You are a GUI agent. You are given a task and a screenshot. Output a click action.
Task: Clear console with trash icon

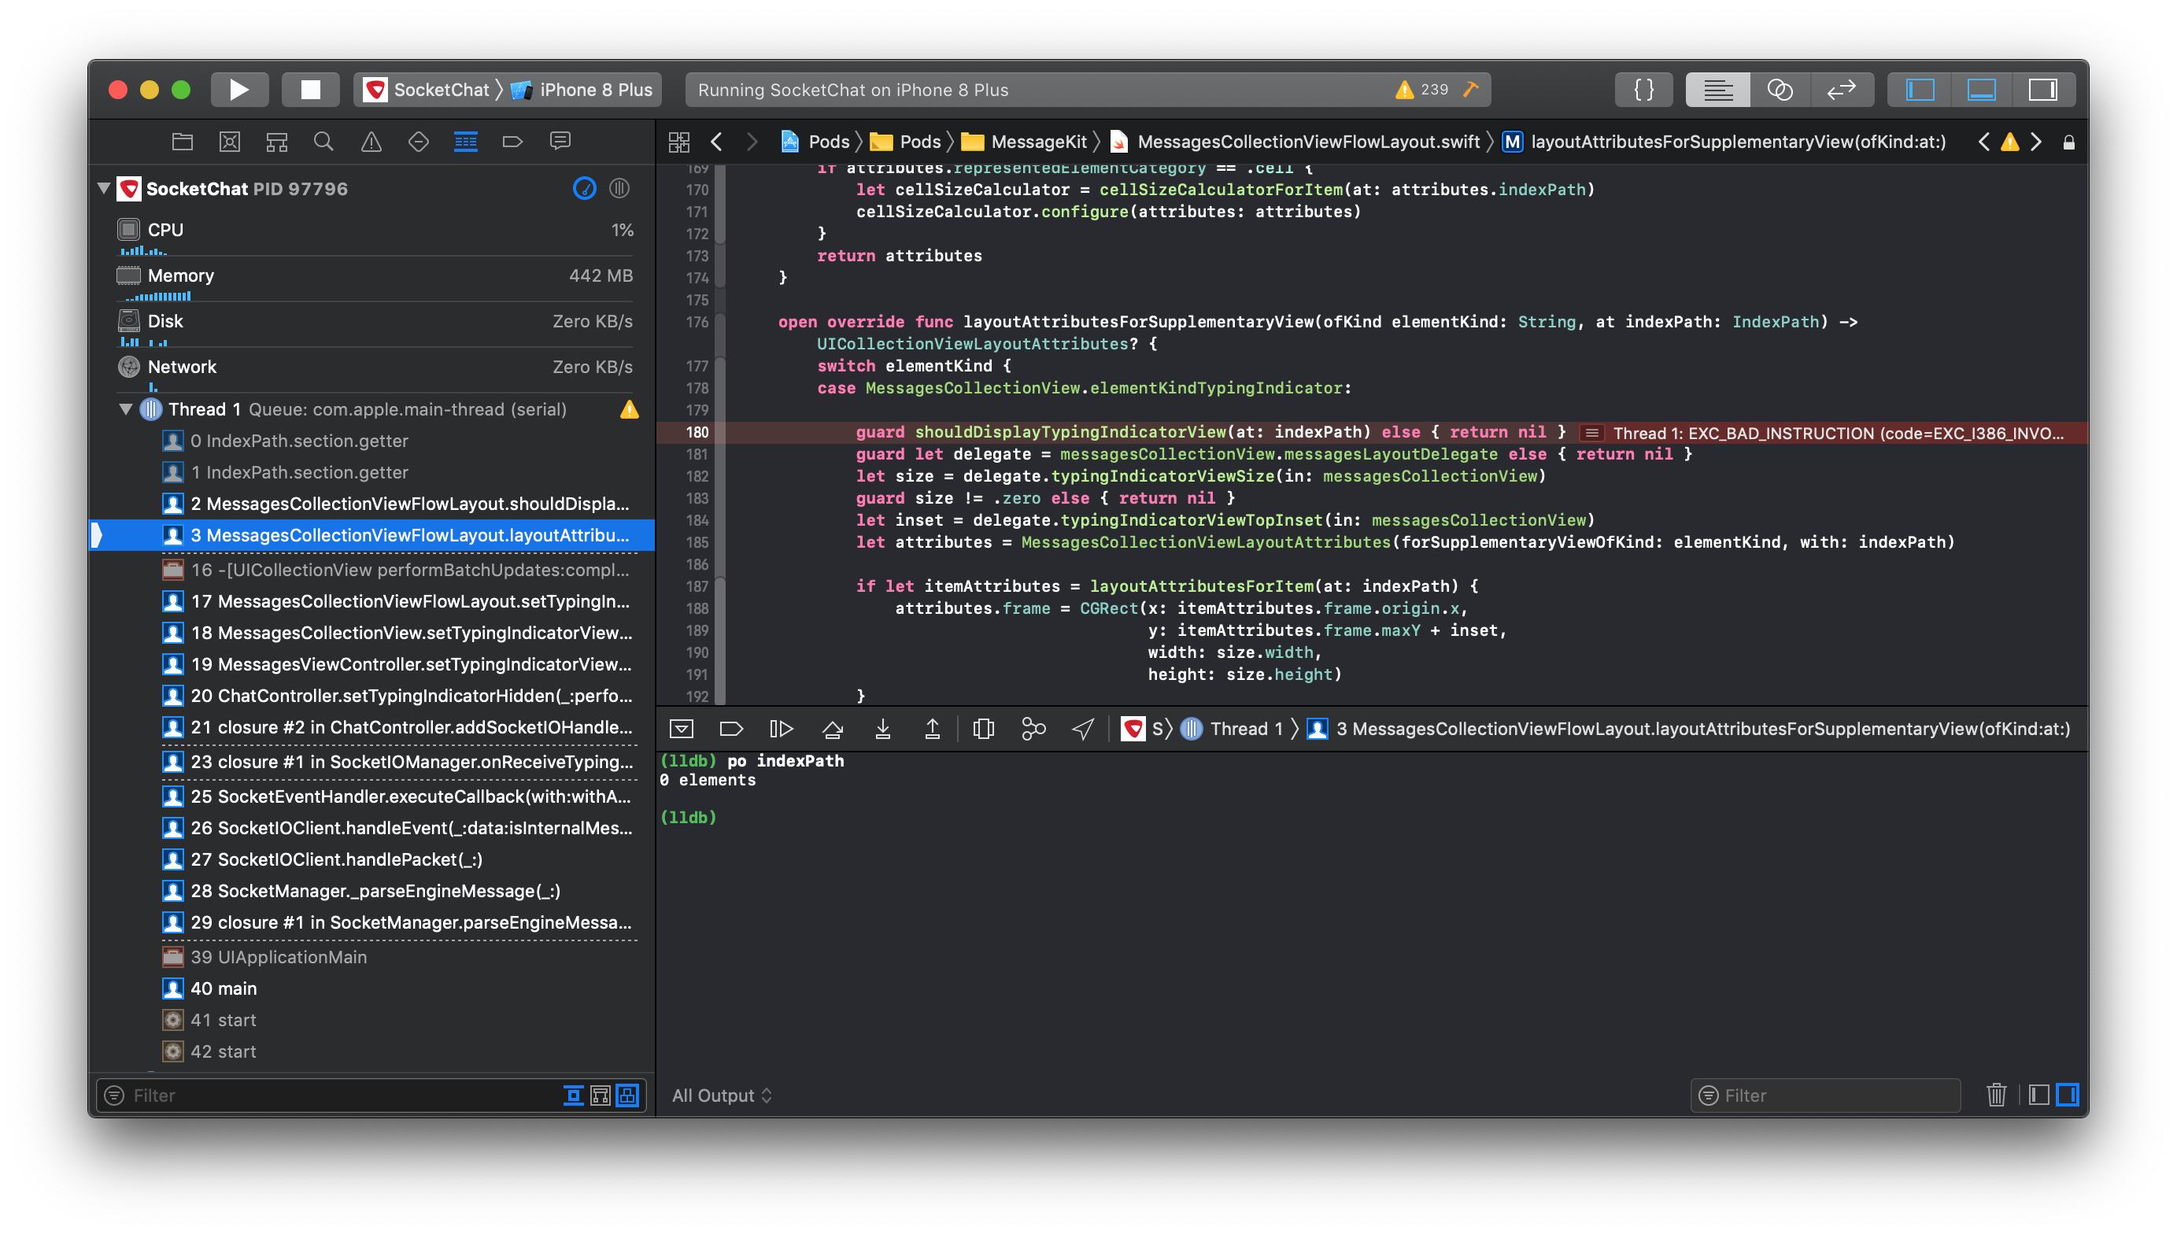[1996, 1095]
